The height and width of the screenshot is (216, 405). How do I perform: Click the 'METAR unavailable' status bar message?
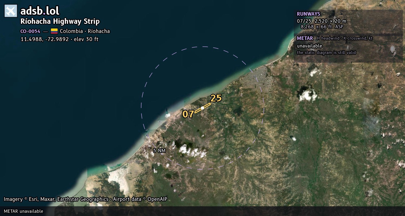(x=23, y=211)
